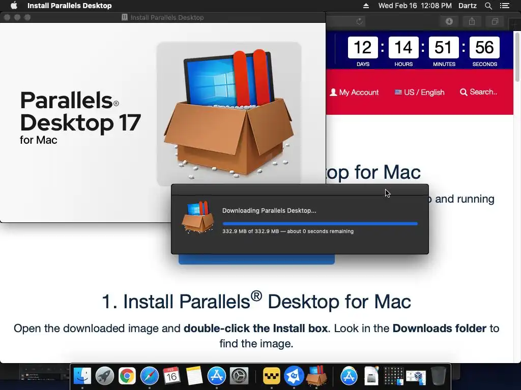Image resolution: width=521 pixels, height=390 pixels.
Task: Click the Search.. field on webpage
Action: pyautogui.click(x=478, y=92)
